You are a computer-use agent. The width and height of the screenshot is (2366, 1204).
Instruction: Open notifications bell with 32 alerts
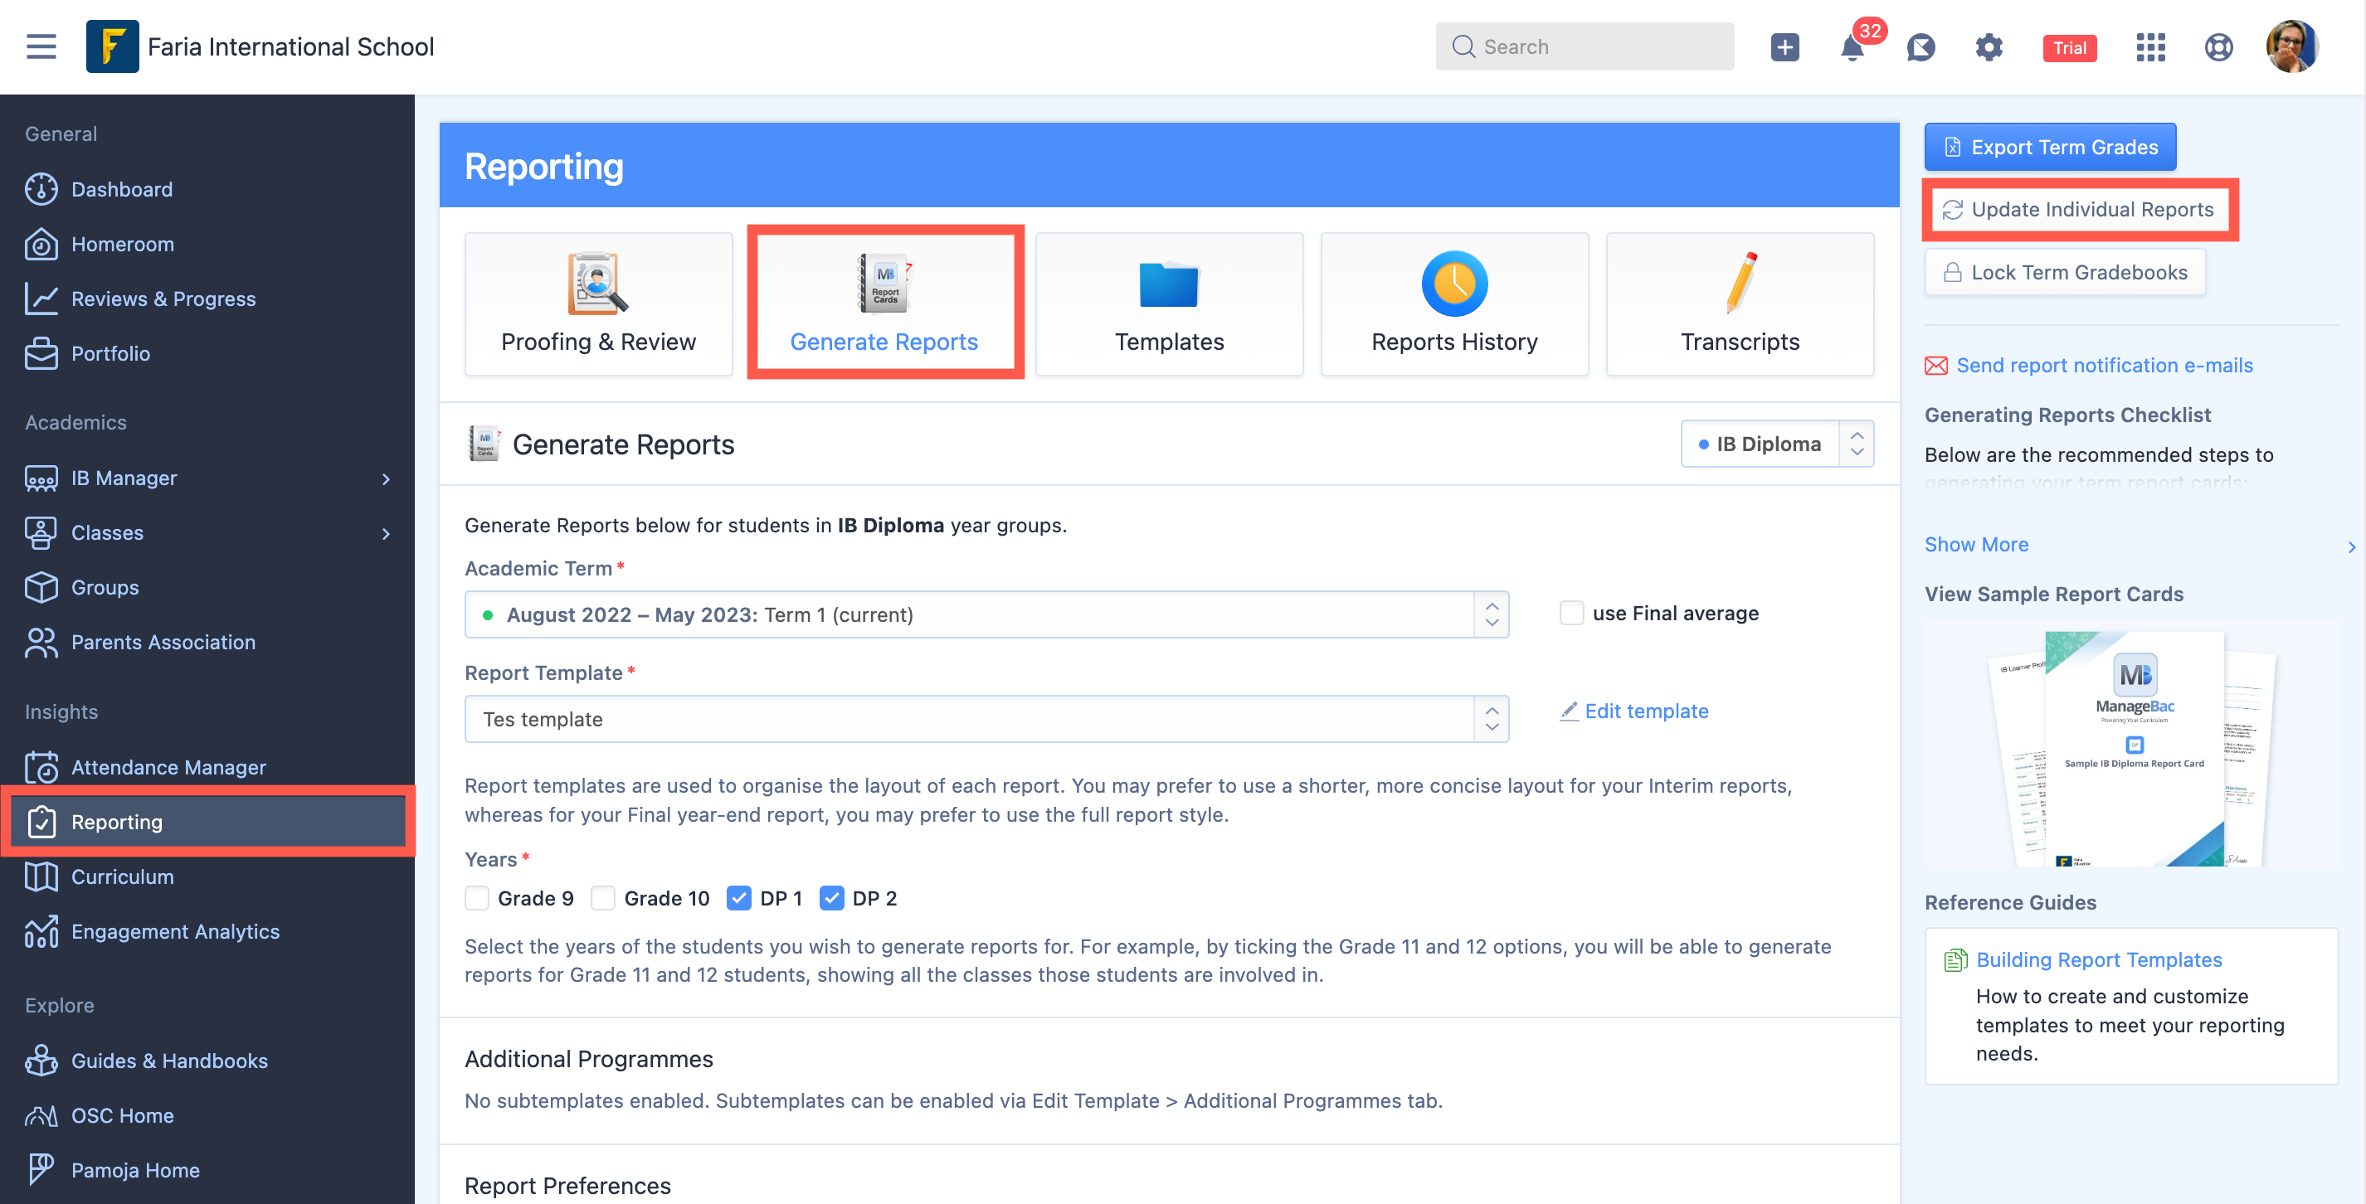[1852, 46]
